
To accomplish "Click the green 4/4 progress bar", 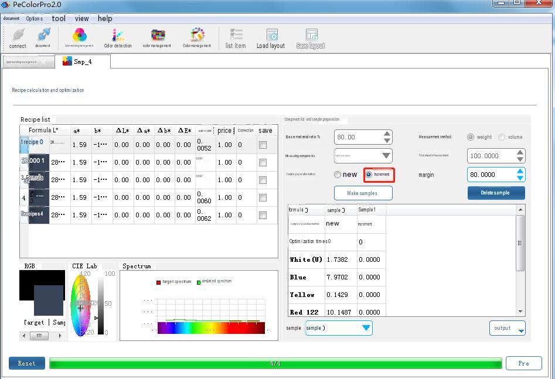I will click(275, 363).
